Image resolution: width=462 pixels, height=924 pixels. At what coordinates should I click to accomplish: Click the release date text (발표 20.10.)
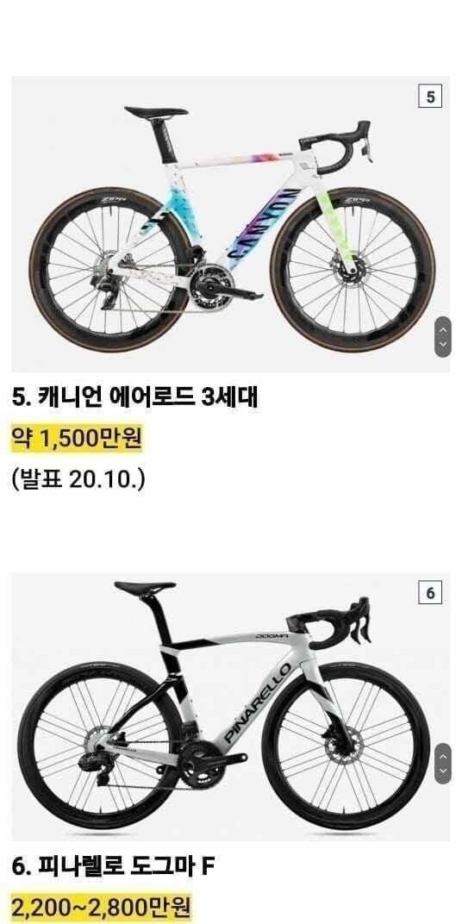(78, 479)
